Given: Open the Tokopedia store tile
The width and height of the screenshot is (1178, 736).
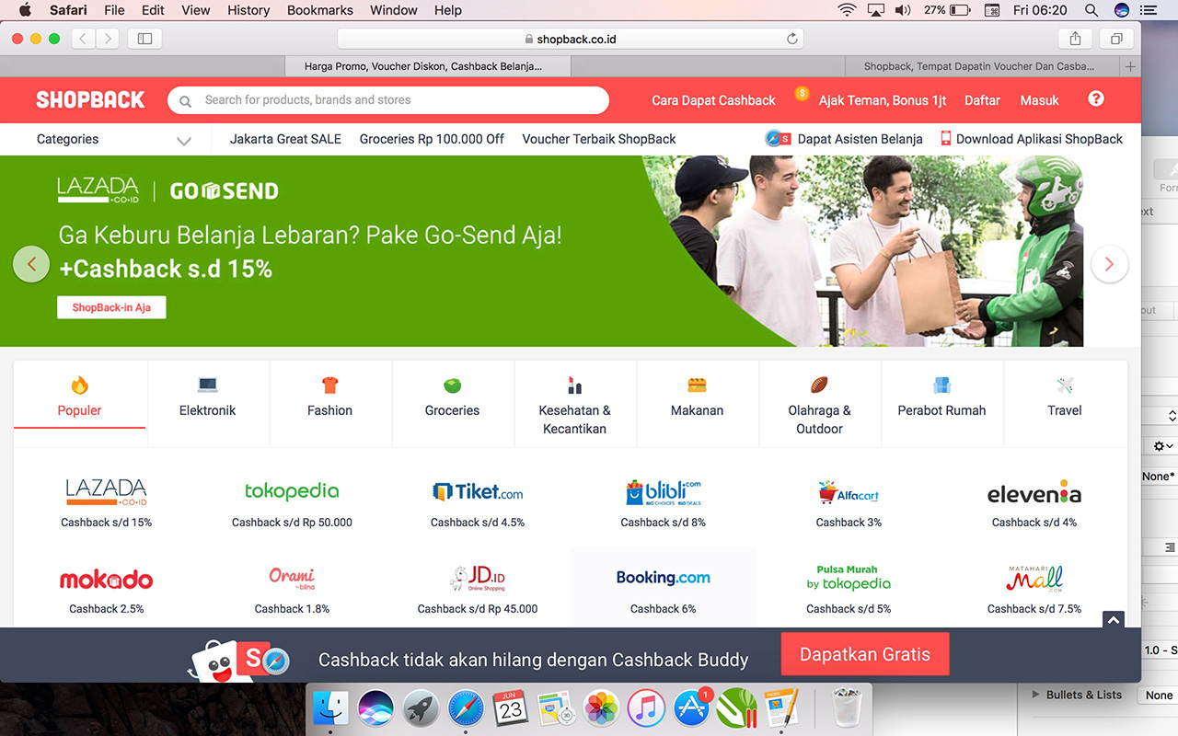Looking at the screenshot, I should pos(292,503).
